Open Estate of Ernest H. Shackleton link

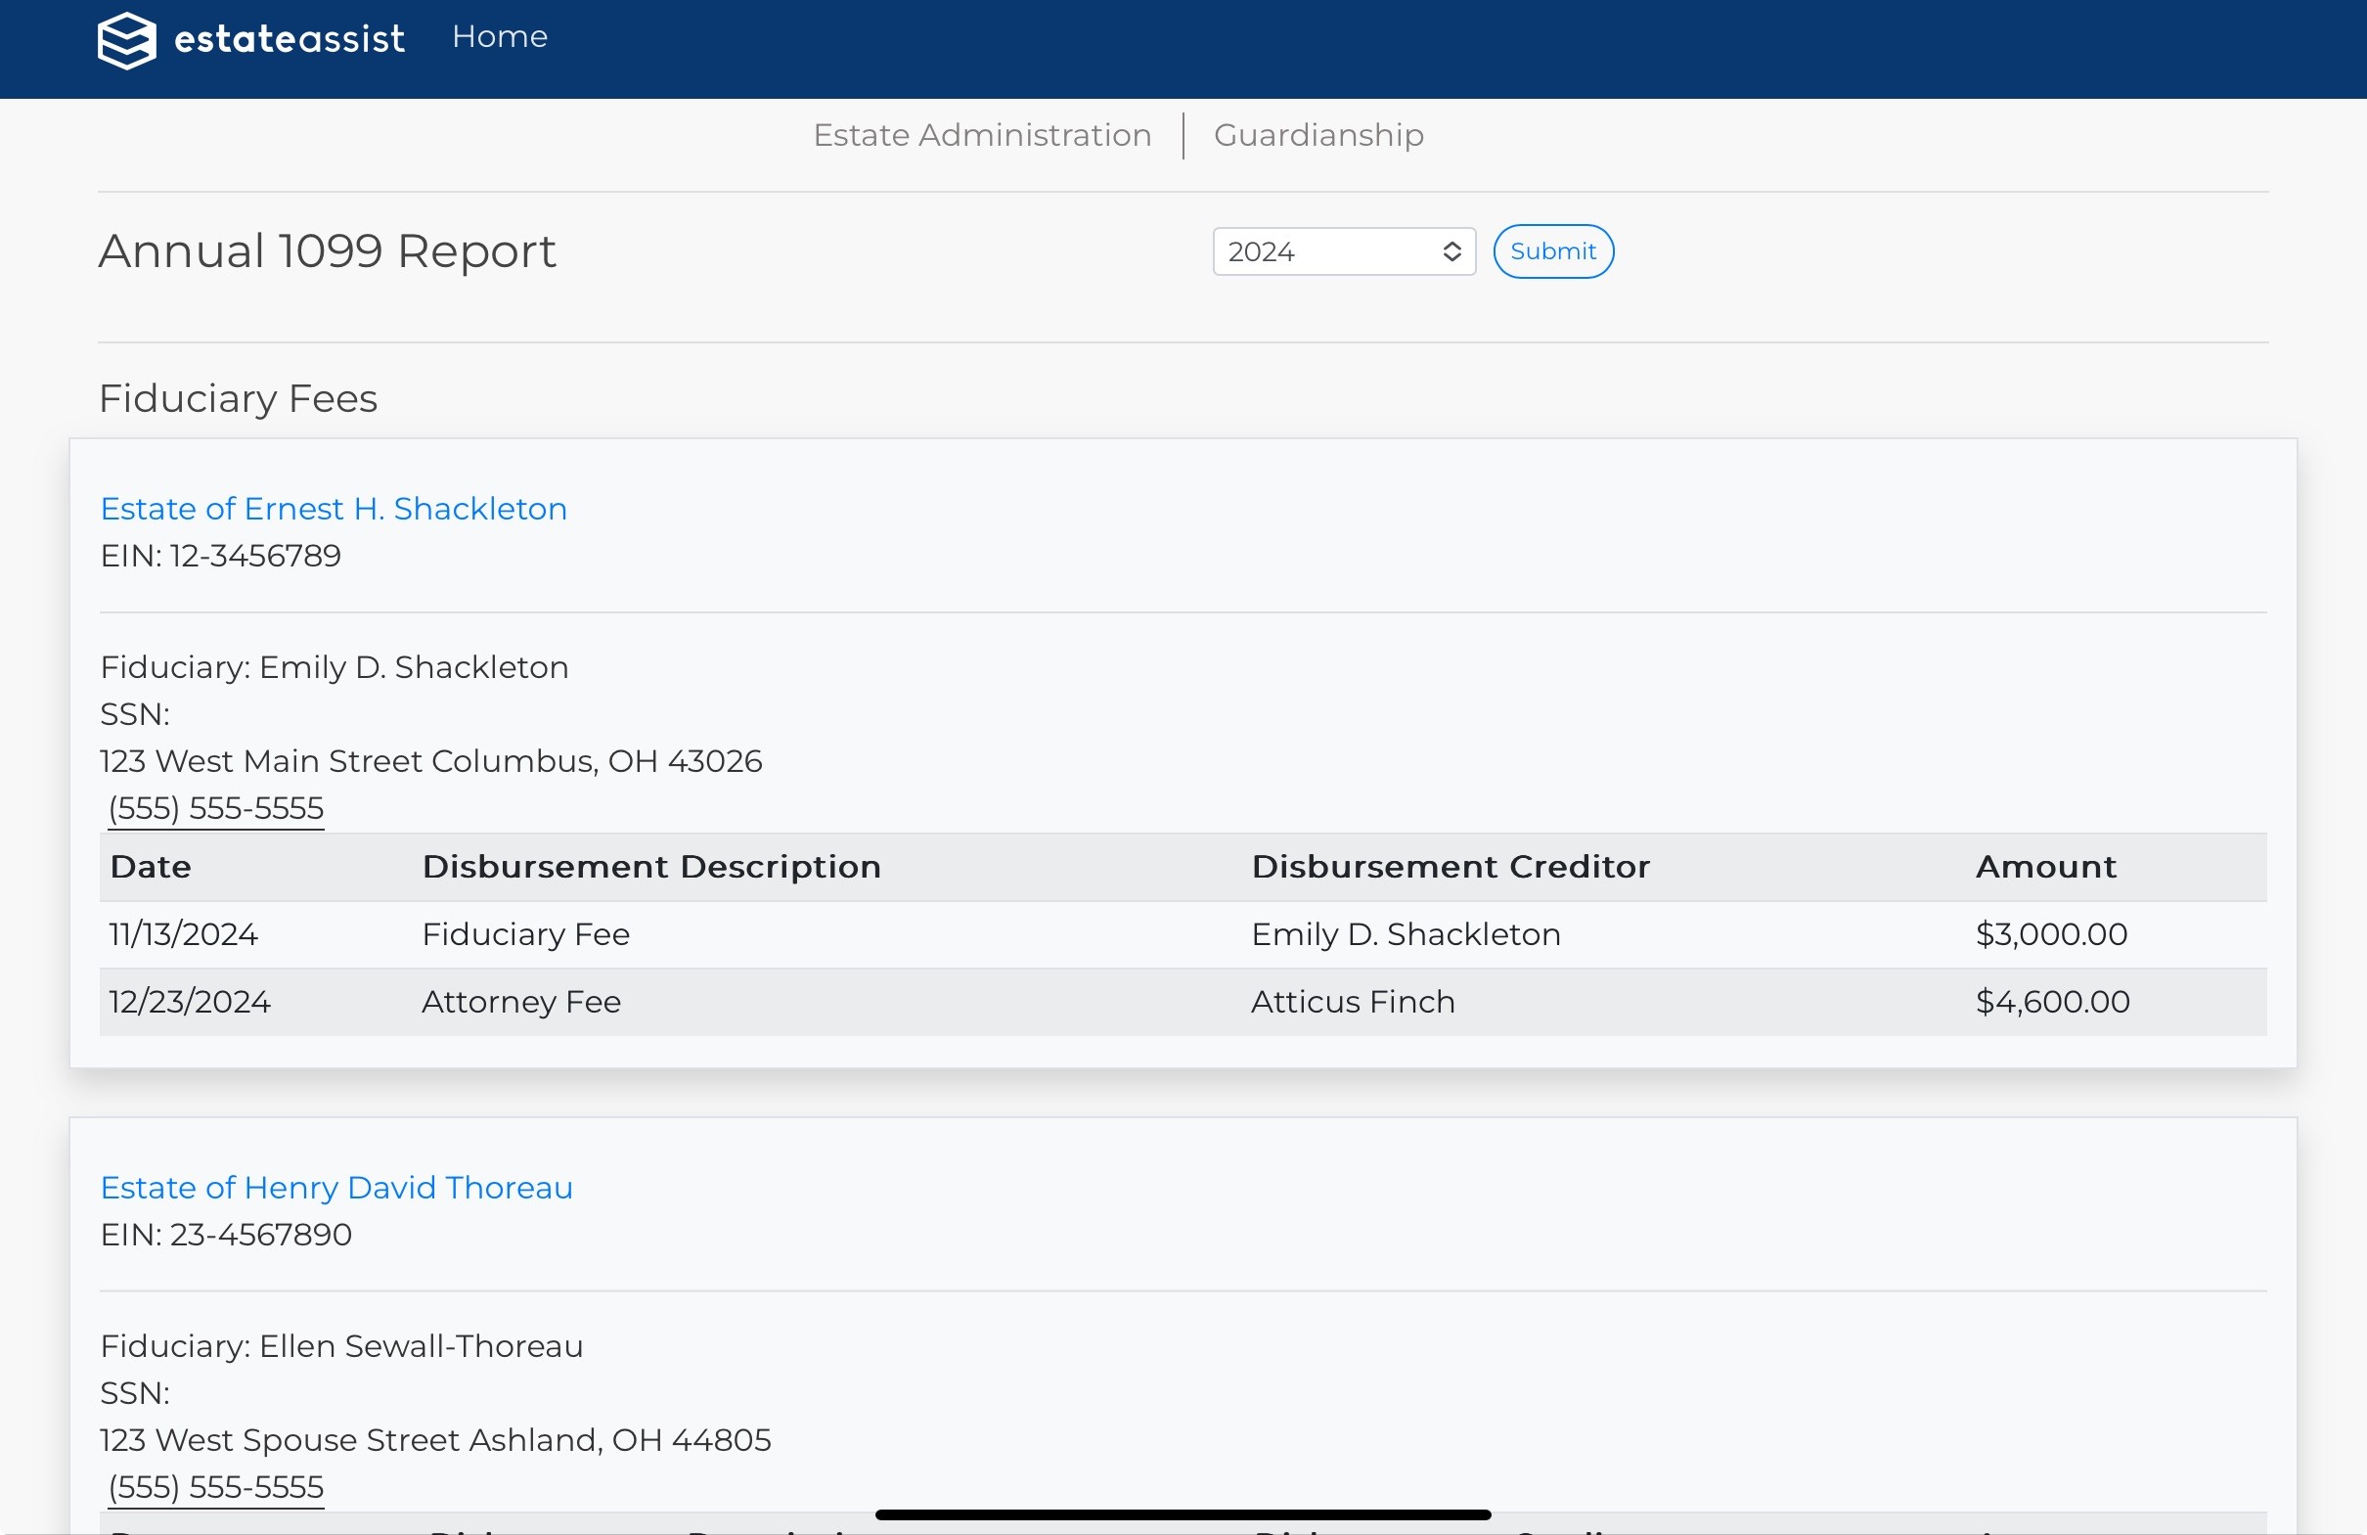coord(334,509)
